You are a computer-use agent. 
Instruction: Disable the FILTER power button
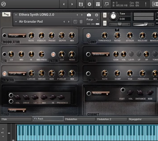click(x=53, y=54)
